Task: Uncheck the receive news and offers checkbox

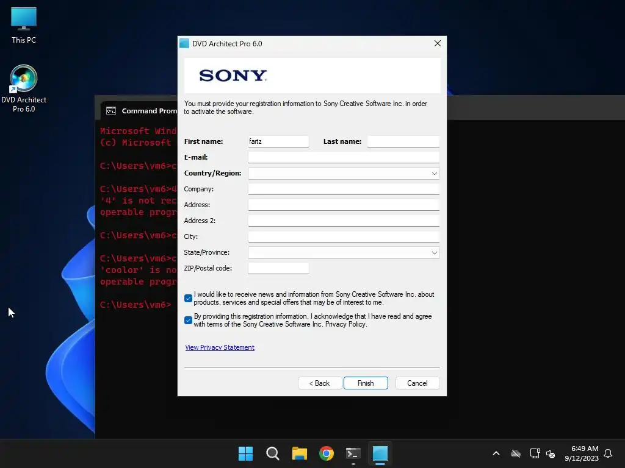Action: pyautogui.click(x=189, y=298)
